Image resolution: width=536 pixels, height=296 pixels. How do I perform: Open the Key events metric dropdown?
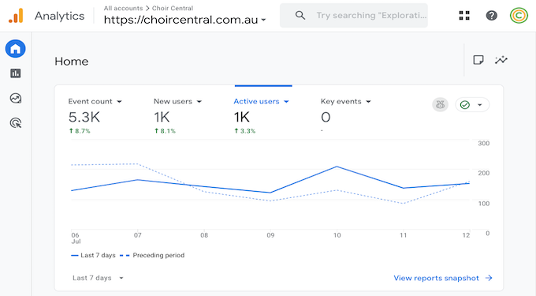coord(345,102)
